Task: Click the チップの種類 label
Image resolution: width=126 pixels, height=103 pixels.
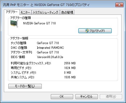Action: 19,43
